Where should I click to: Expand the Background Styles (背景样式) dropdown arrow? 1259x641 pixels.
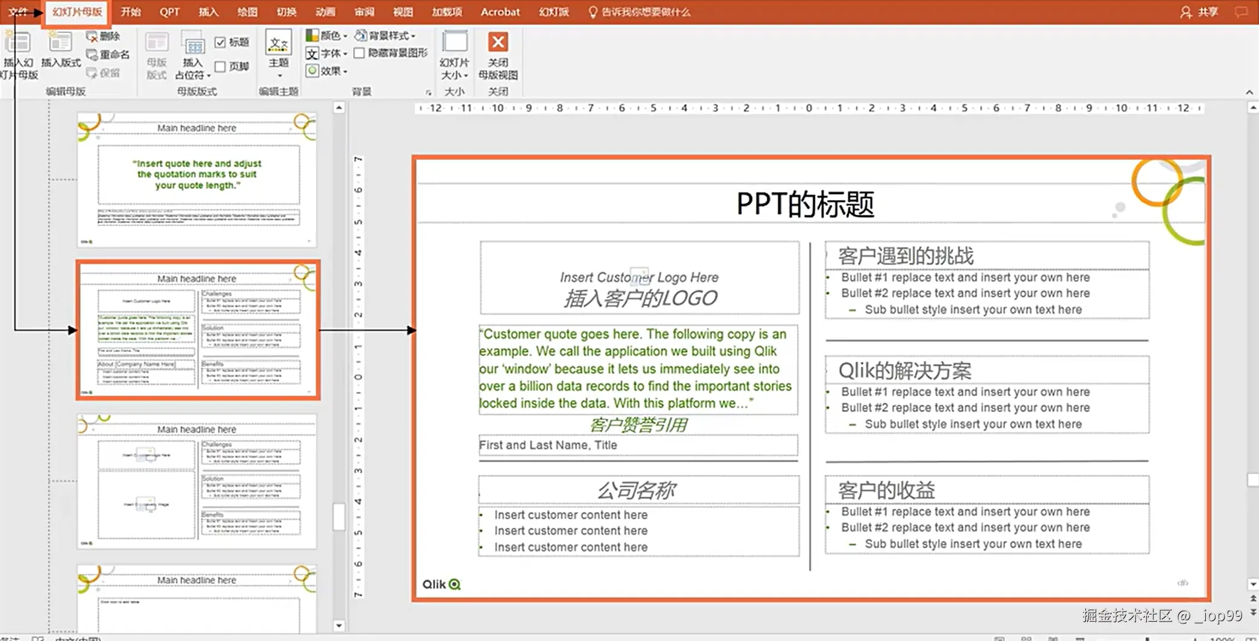[413, 36]
